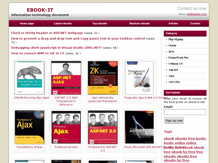Screen dimensions: 218x163
Task: Click the 'books online' tag link
Action: (x=174, y=143)
